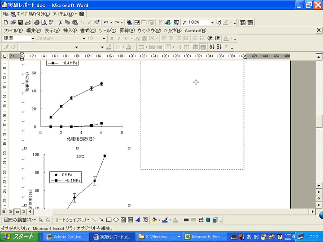Viewport: 323px width, 242px height.
Task: Open the 挿入(I) menu
Action: tap(70, 30)
